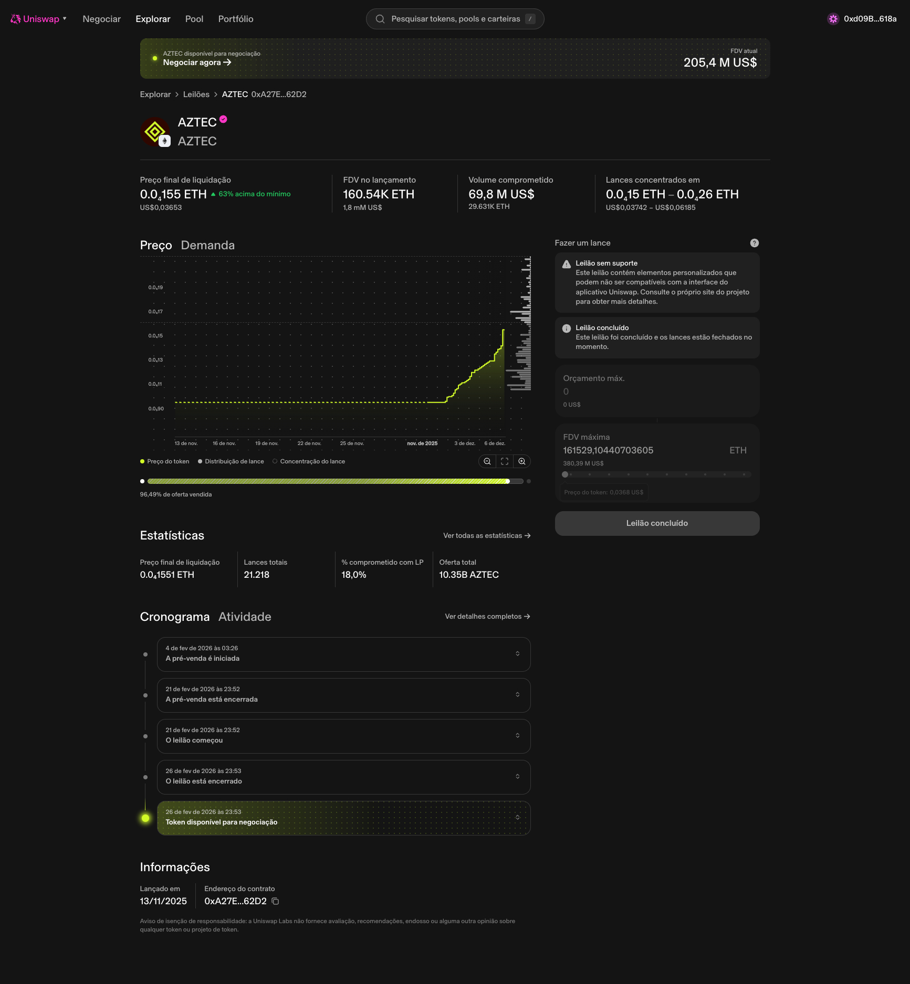
Task: Click the slash shortcut badge in search
Action: tap(530, 19)
